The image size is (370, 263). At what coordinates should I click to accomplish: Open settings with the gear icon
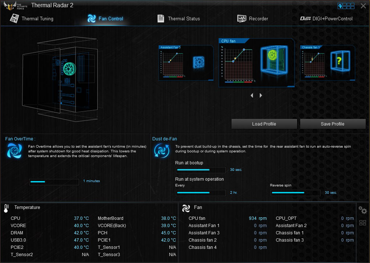(x=362, y=210)
